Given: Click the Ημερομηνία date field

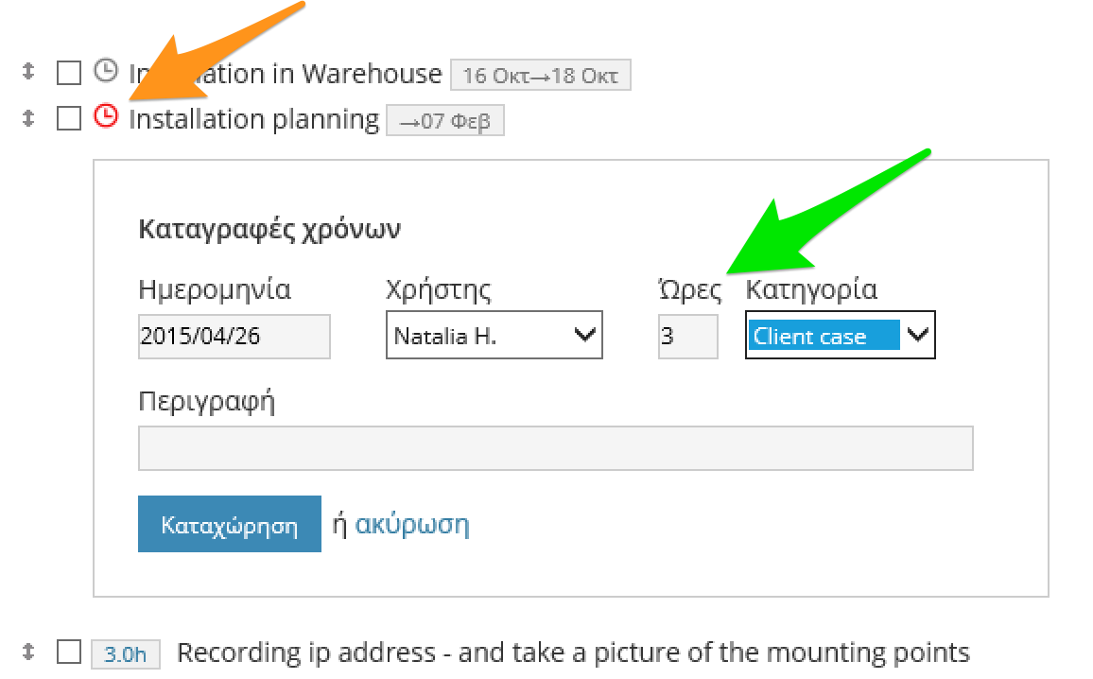Looking at the screenshot, I should tap(234, 337).
